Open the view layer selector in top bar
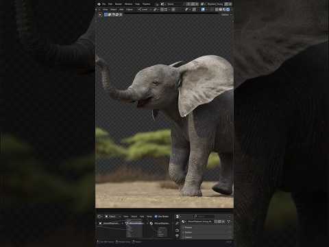This screenshot has width=329, height=247. pyautogui.click(x=215, y=4)
